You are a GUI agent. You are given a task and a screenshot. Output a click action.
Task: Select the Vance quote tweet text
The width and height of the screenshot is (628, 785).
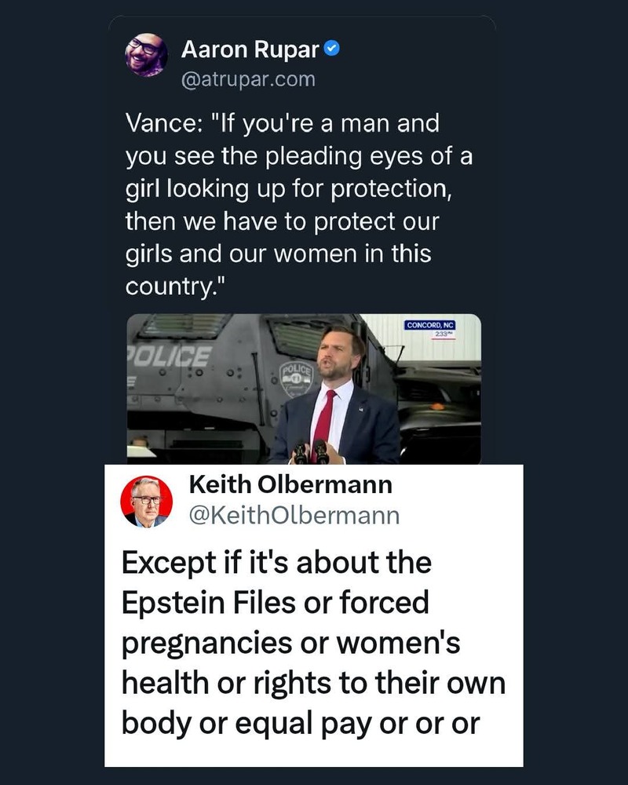[x=298, y=205]
